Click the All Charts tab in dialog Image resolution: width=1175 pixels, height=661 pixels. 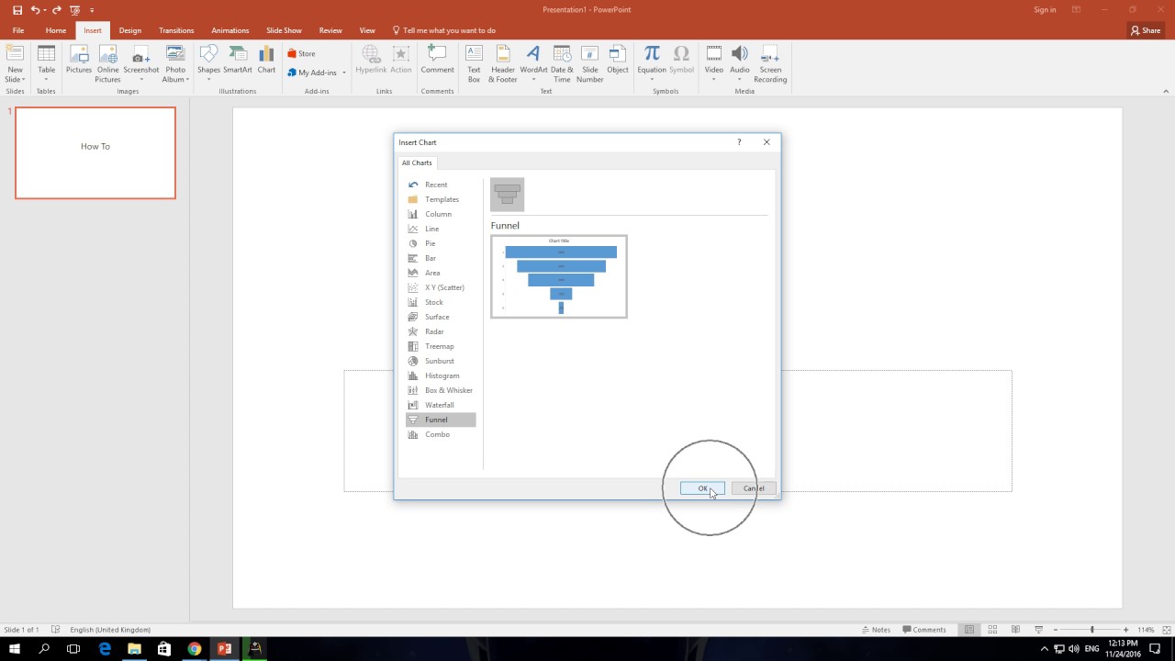[x=417, y=162]
